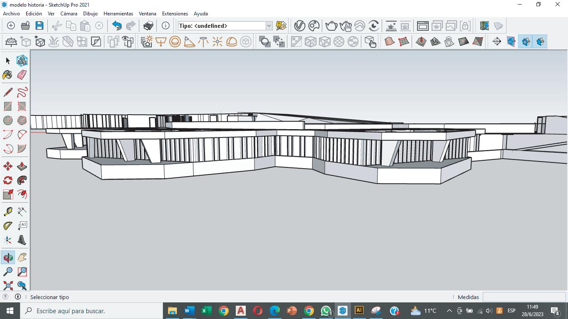
Task: Start V-Ray render teapot icon
Action: [x=331, y=26]
